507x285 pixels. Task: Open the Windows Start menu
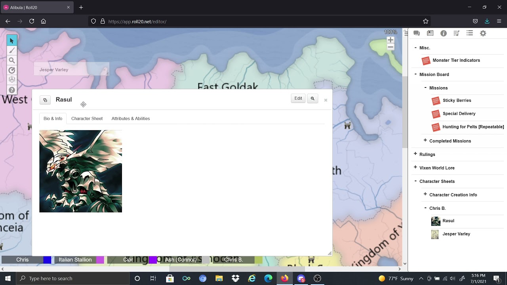[x=8, y=278]
